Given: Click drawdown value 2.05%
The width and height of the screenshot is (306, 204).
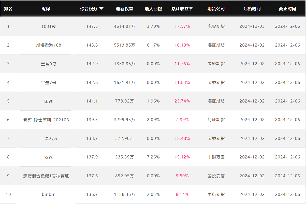Looking at the screenshot, I should tap(153, 194).
